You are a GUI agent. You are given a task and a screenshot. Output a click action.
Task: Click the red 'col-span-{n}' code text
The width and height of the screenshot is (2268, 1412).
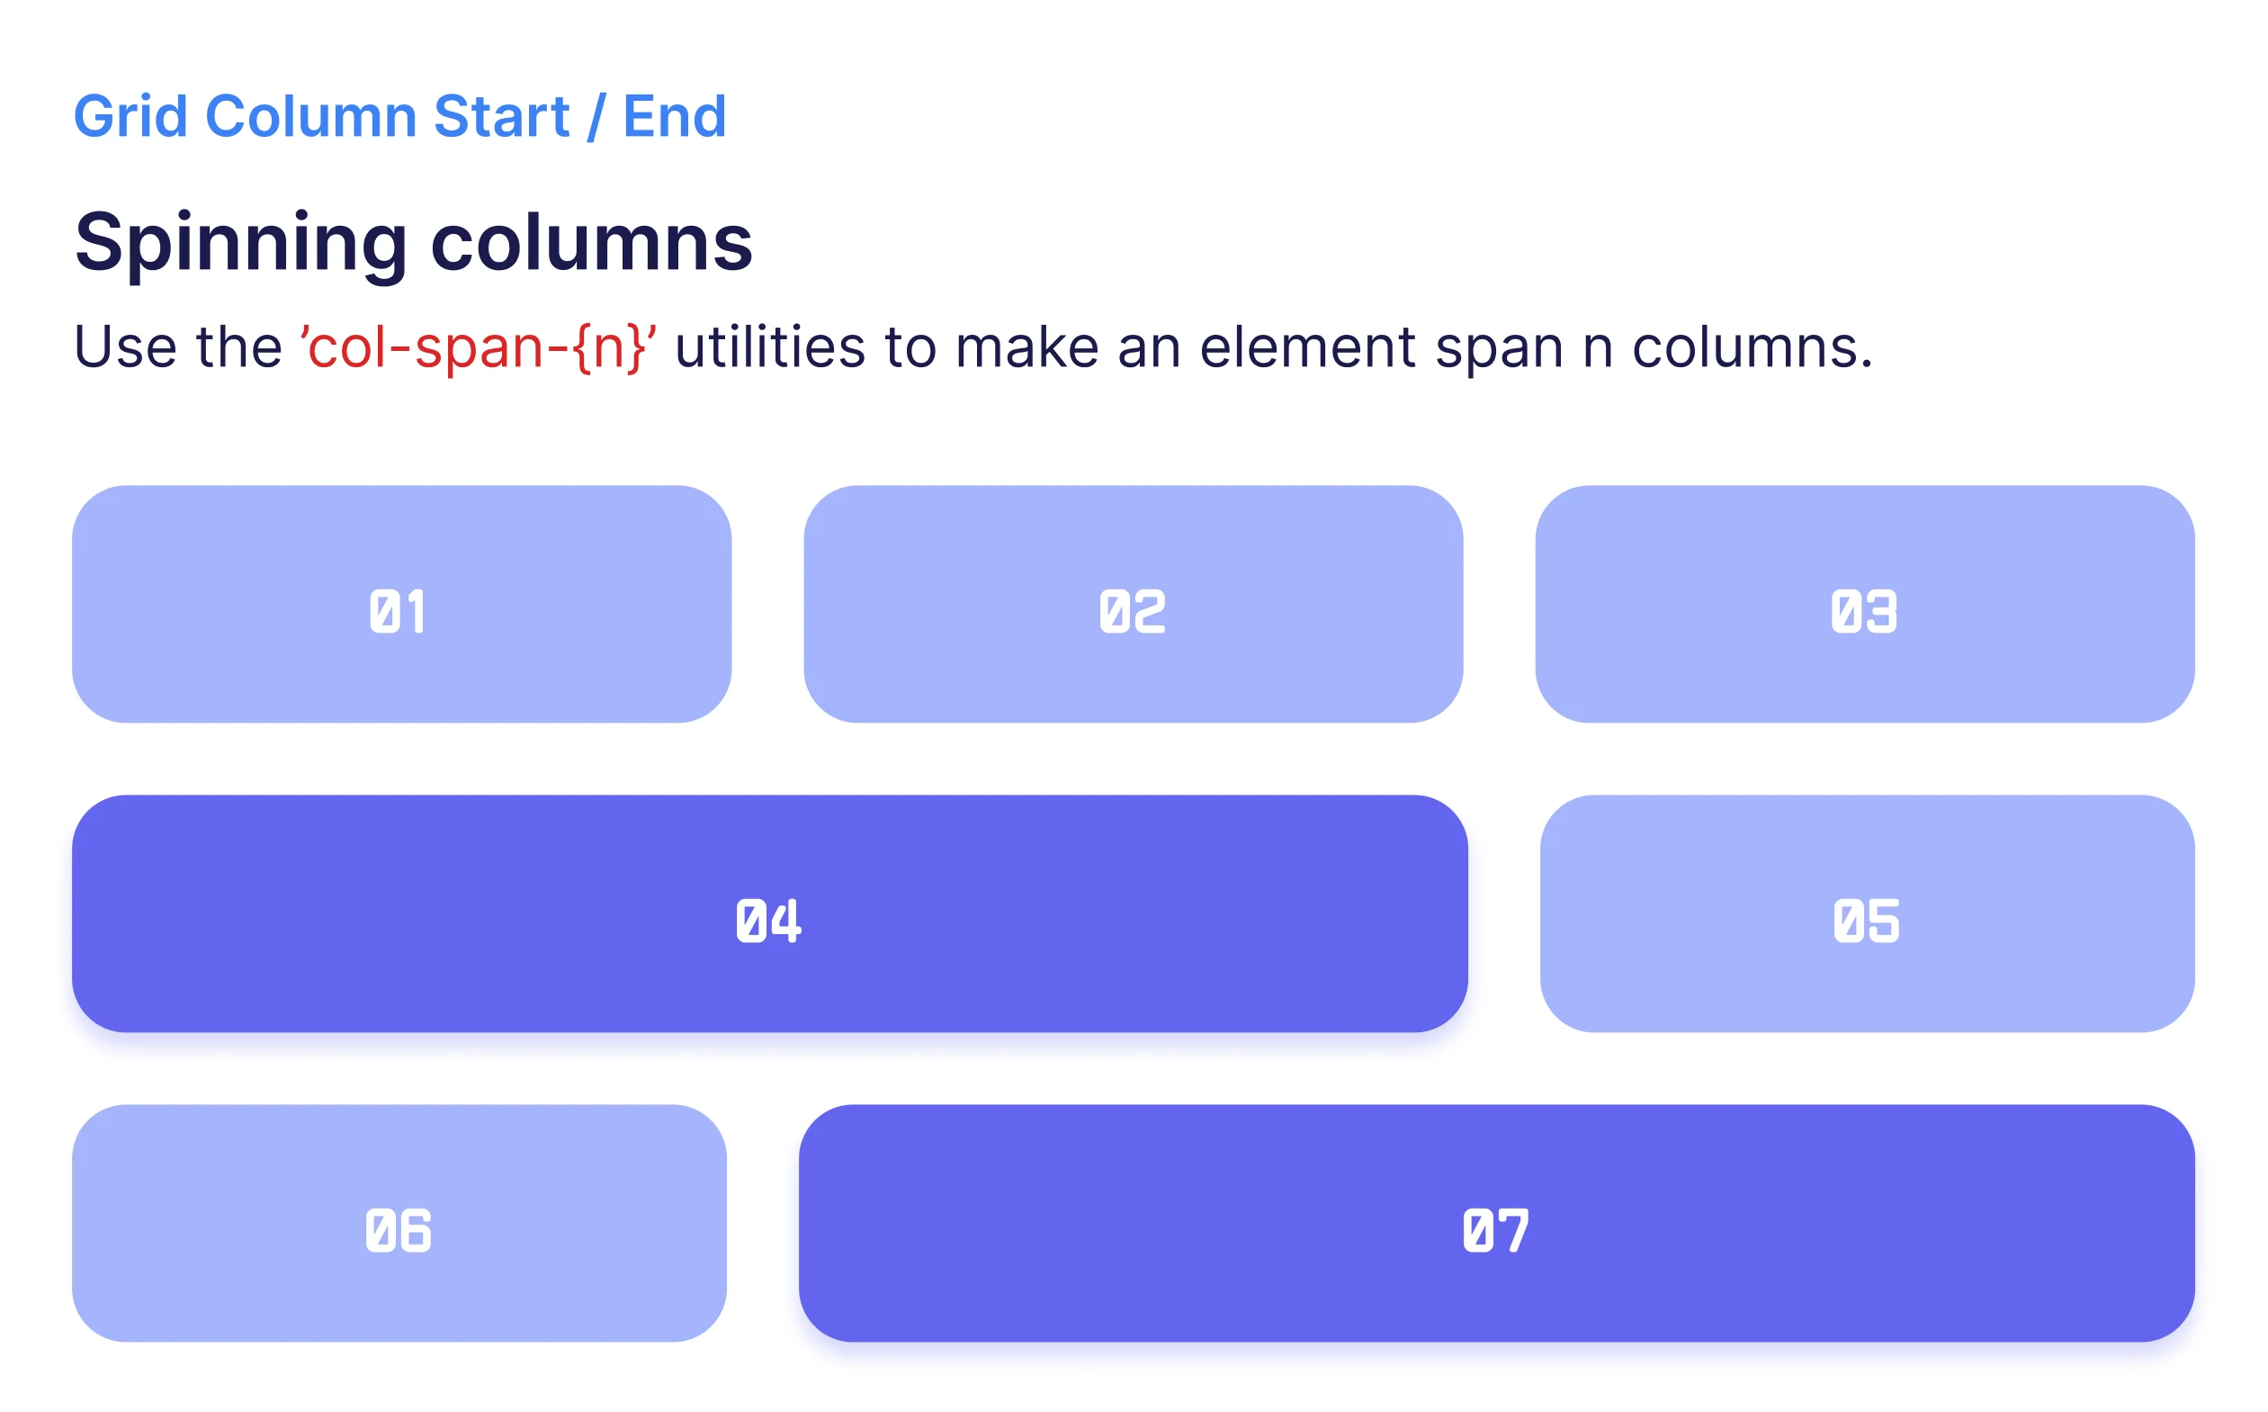click(x=479, y=347)
